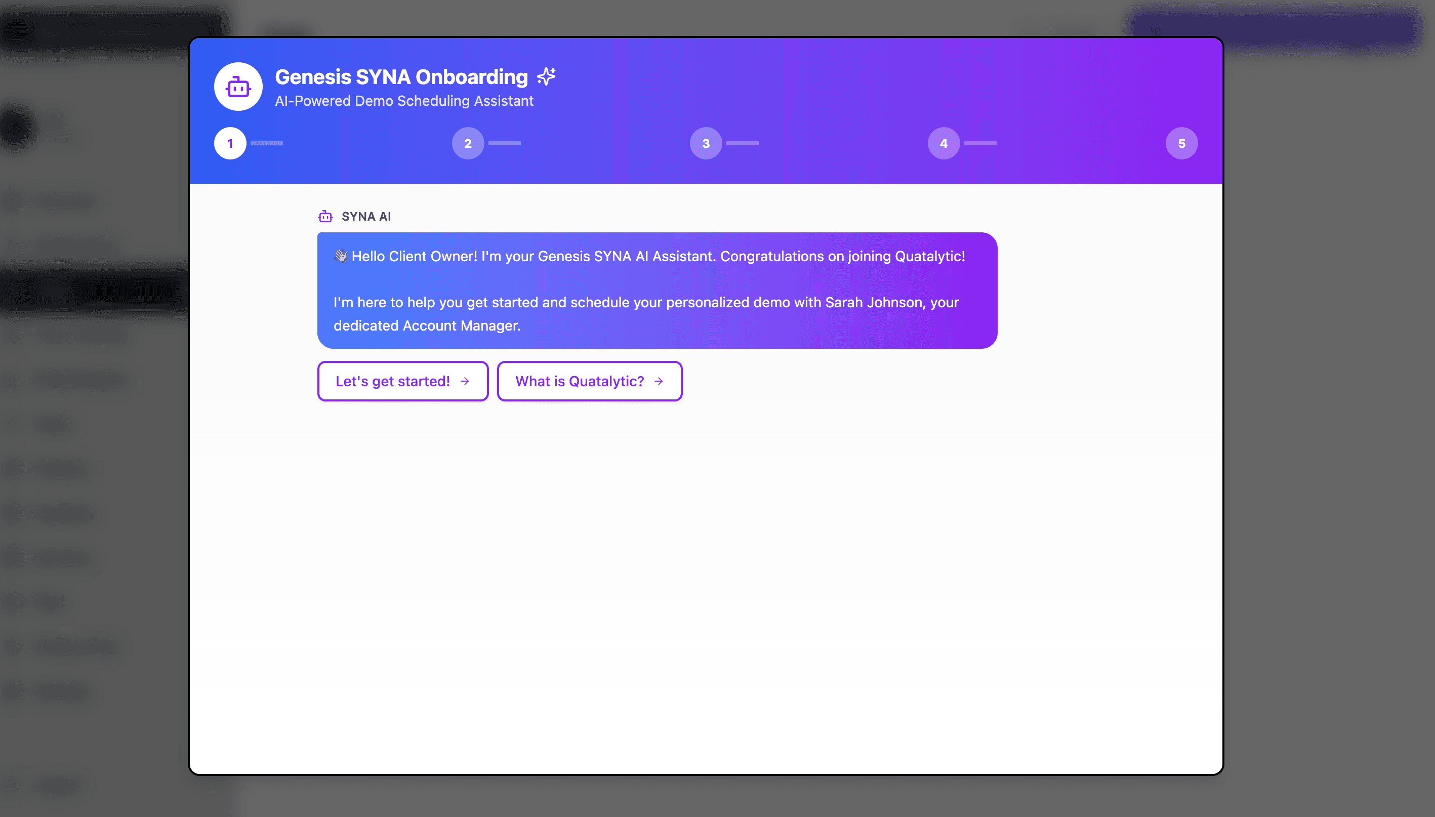Click the small robot icon next to SYNA AI
Image resolution: width=1435 pixels, height=817 pixels.
(325, 217)
